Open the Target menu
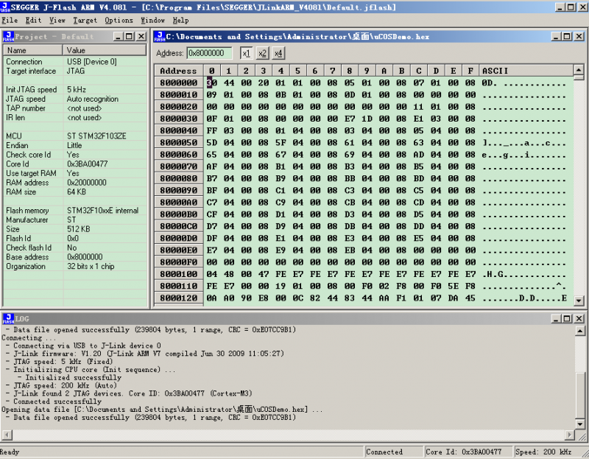589x459 pixels. coord(85,20)
